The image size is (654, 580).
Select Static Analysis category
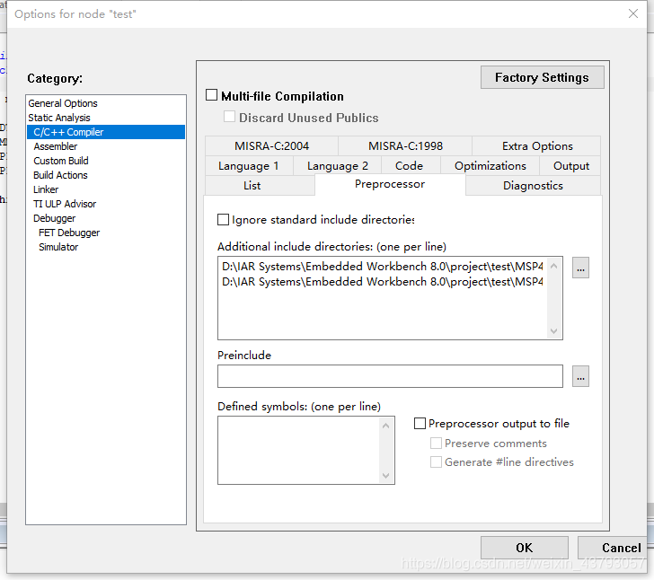(x=59, y=118)
